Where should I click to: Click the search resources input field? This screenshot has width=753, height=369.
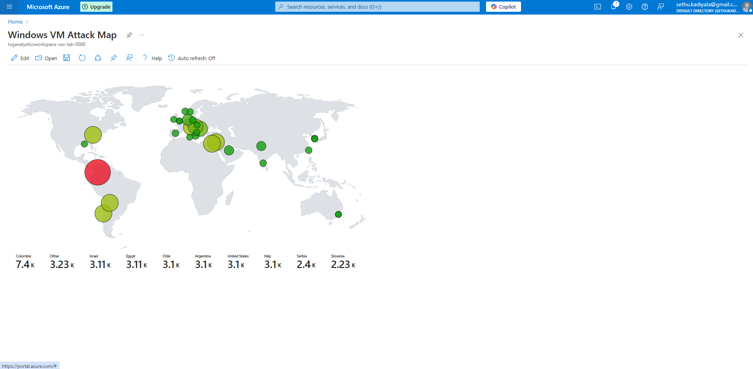click(377, 7)
